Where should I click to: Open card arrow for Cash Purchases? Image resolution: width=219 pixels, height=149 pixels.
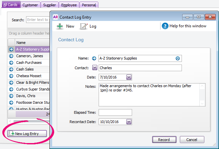[11, 63]
